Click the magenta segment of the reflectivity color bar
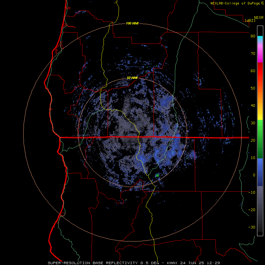The width and height of the screenshot is (265, 265). point(260,54)
